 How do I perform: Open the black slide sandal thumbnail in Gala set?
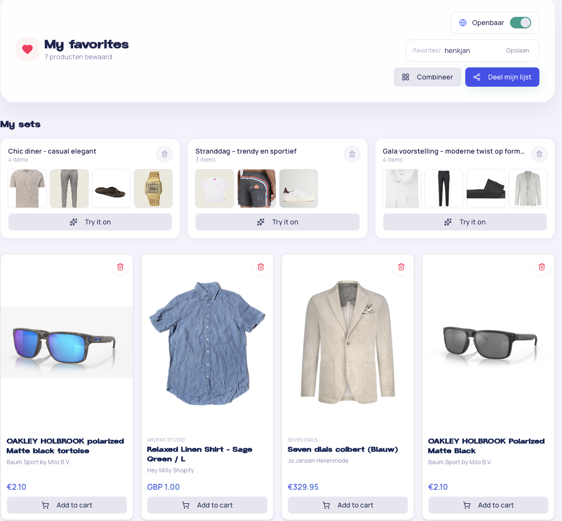(x=485, y=189)
